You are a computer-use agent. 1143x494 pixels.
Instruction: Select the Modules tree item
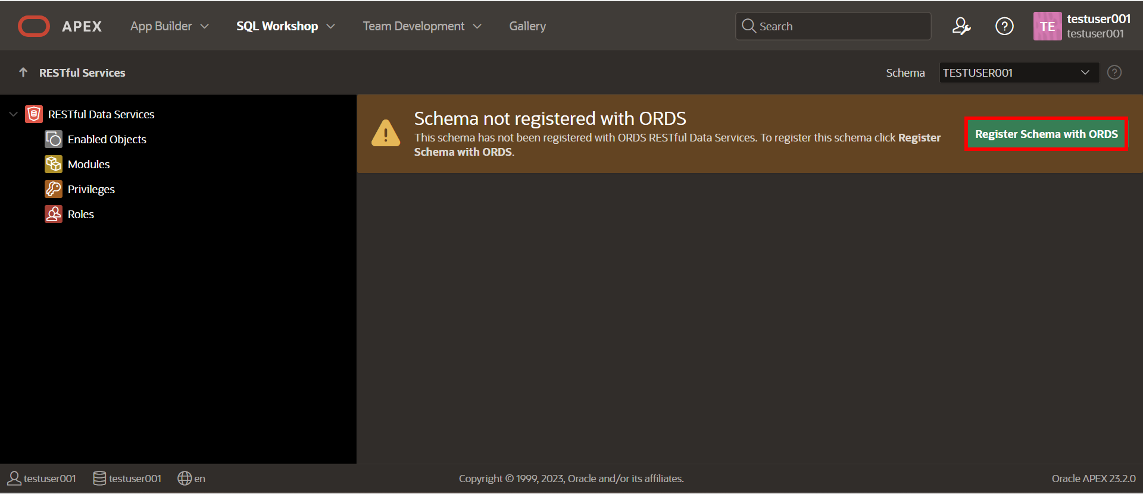[x=89, y=164]
